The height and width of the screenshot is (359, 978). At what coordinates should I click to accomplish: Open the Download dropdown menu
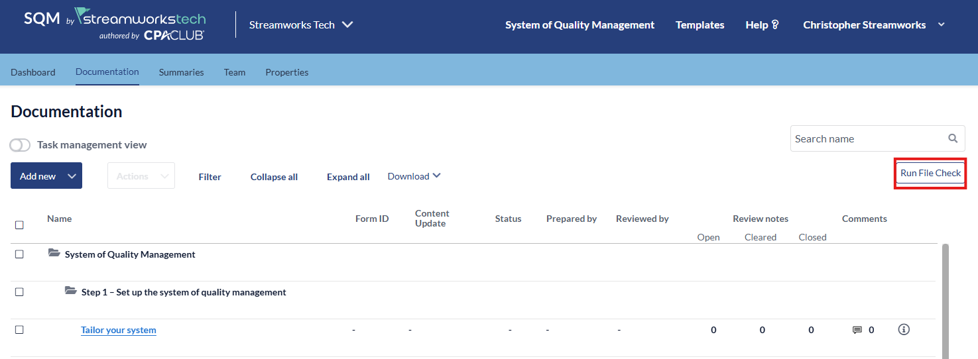click(x=414, y=176)
